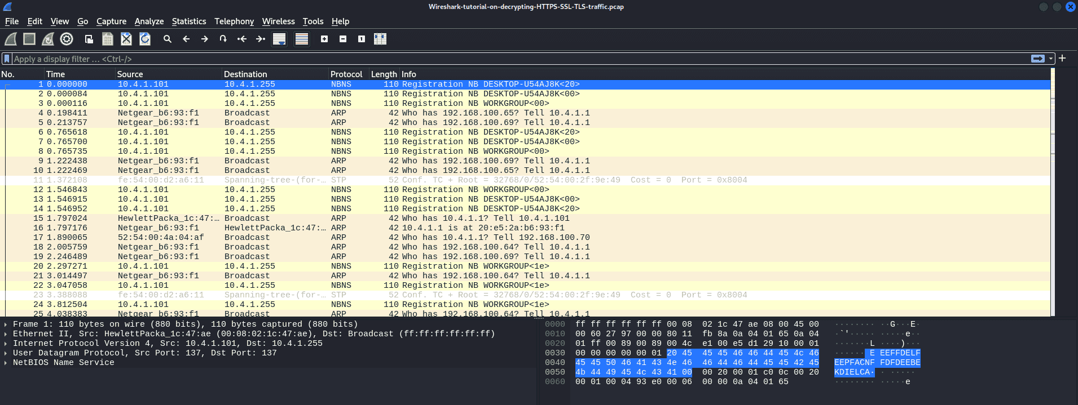This screenshot has width=1078, height=405.
Task: Expand the Ethernet II details tree
Action: (x=6, y=334)
